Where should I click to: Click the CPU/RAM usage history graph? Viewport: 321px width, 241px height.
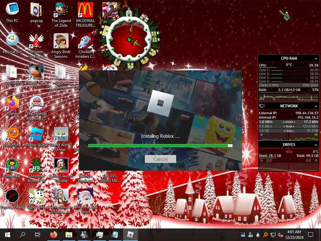coord(289,97)
